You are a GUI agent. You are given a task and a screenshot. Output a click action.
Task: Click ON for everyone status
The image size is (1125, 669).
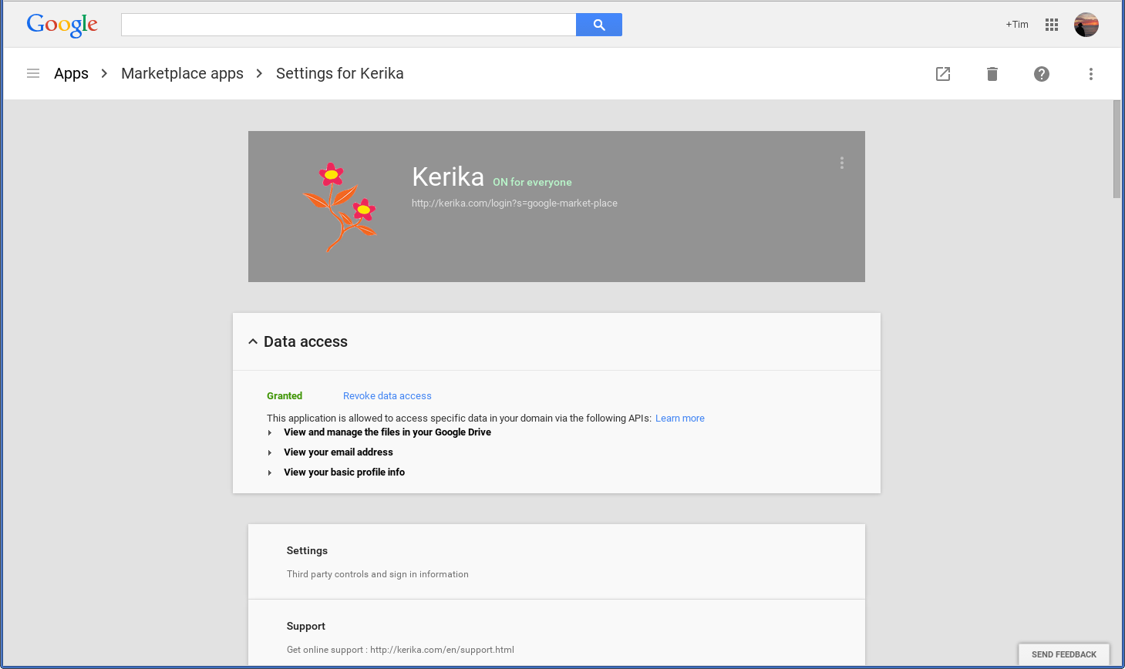[532, 183]
